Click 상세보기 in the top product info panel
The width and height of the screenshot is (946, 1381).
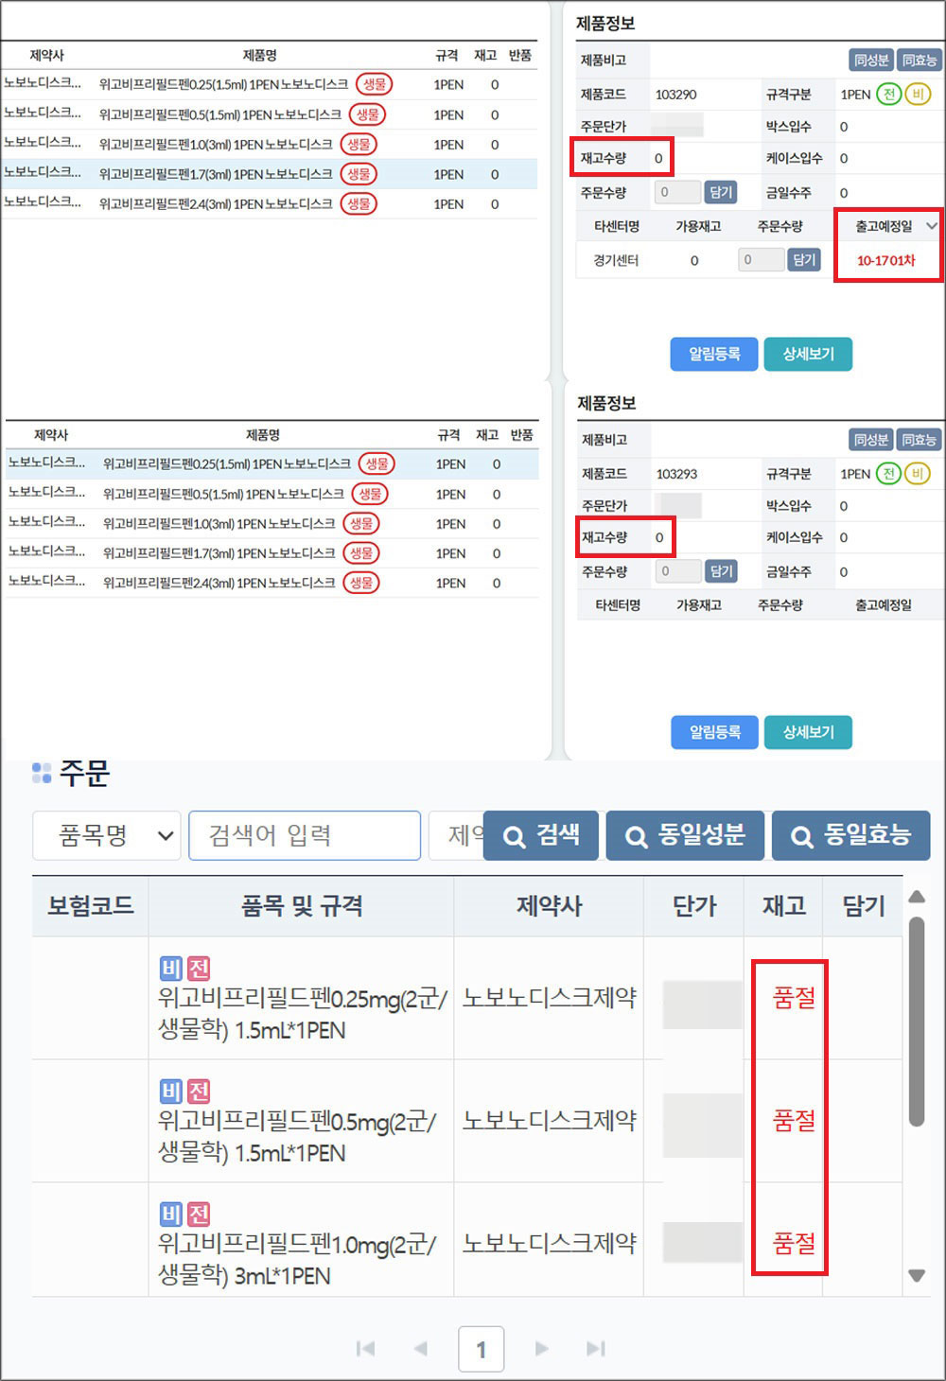tap(808, 354)
